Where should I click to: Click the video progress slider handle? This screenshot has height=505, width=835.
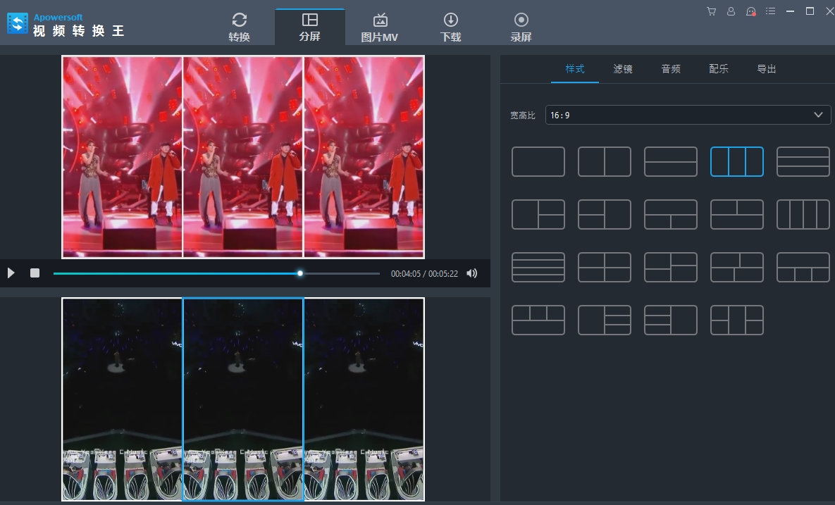tap(300, 273)
